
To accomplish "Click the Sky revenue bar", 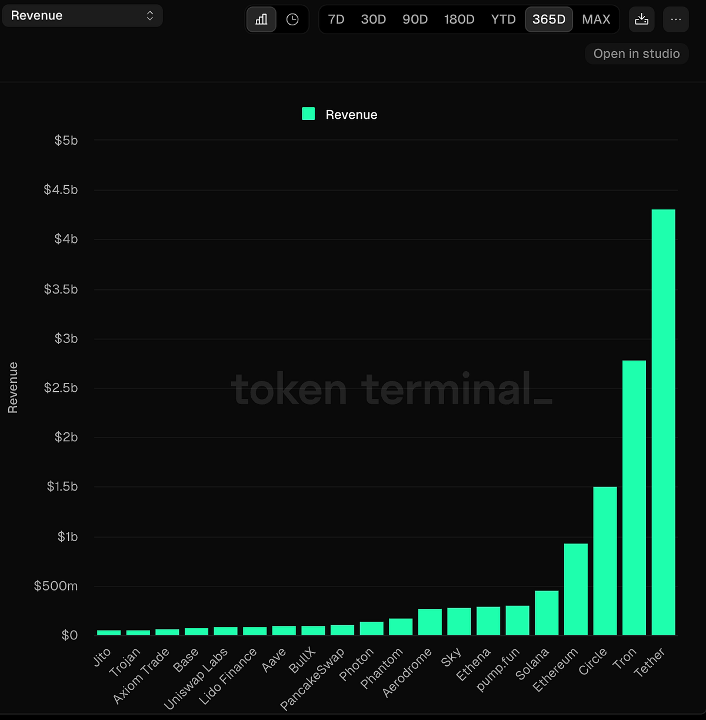I will (459, 622).
